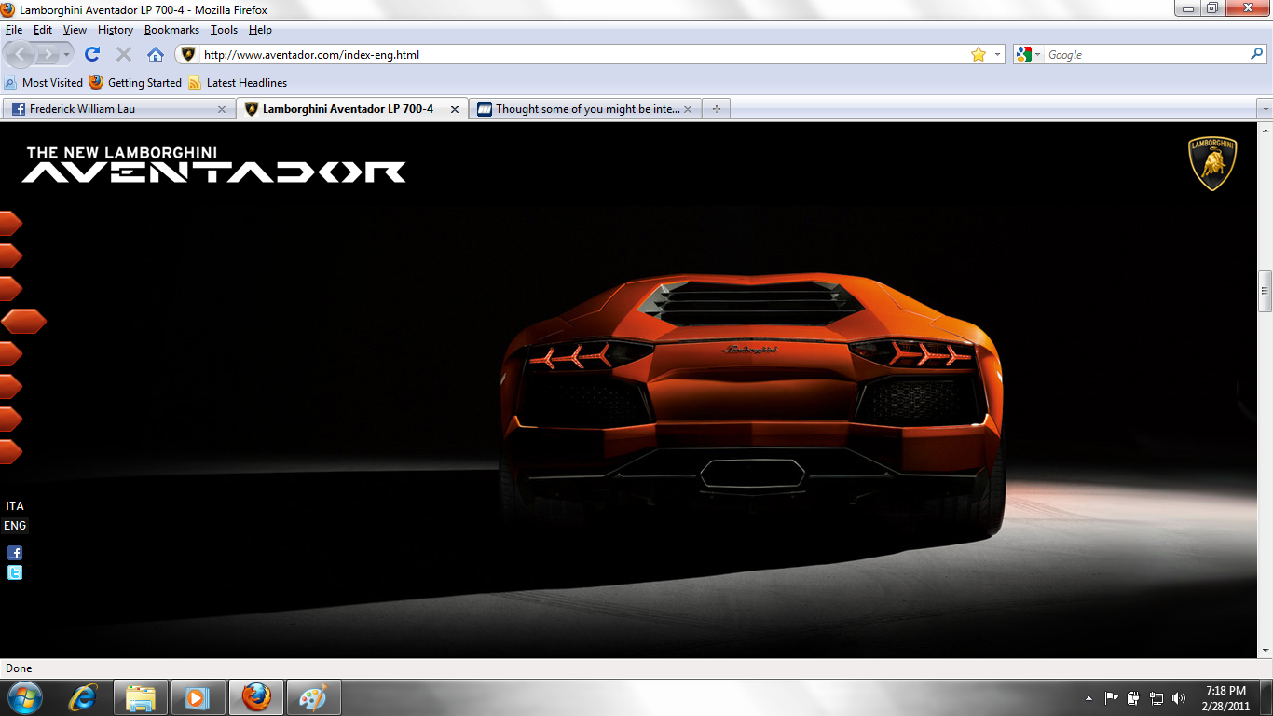Click the Lamborghini shield logo
Image resolution: width=1273 pixels, height=716 pixels.
(1212, 163)
